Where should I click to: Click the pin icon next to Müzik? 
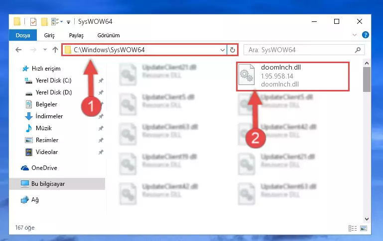(101, 128)
